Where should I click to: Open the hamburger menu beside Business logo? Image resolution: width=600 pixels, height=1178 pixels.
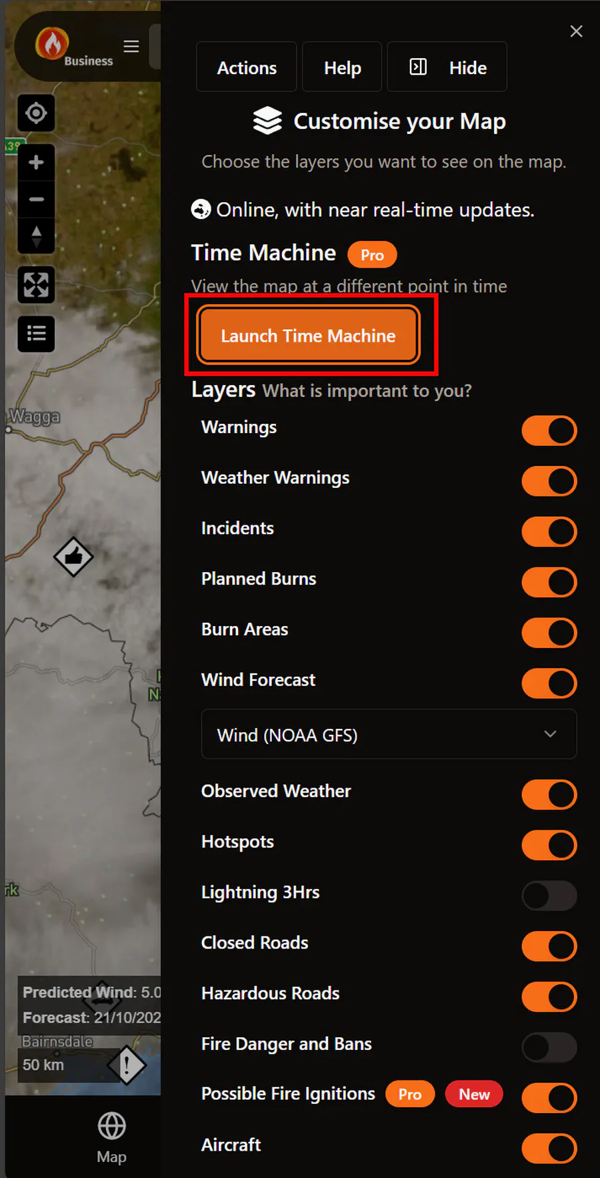pos(131,46)
